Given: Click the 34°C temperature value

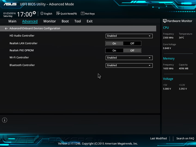Looking at the screenshot, I should coord(181,38).
